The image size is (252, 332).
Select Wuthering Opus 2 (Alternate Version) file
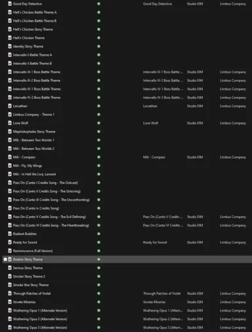click(40, 319)
